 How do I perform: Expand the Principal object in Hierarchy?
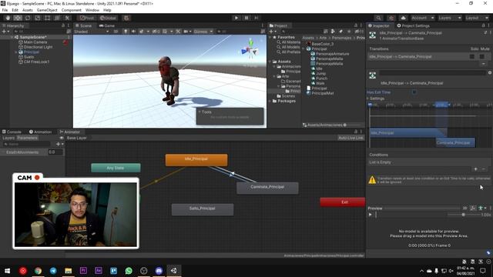(x=16, y=52)
